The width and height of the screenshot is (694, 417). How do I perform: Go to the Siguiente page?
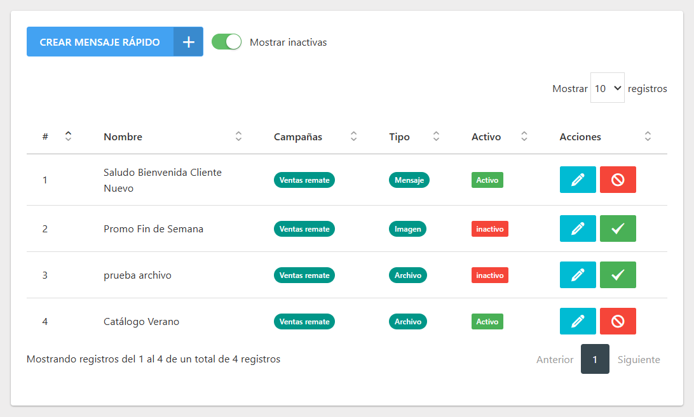638,359
